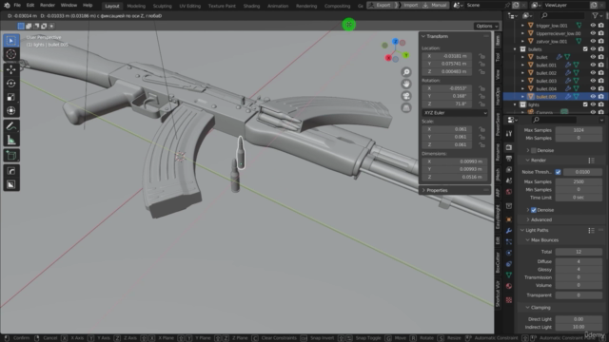Screen dimensions: 609x342
Task: Open the orange Object properties tab
Action: (x=509, y=219)
